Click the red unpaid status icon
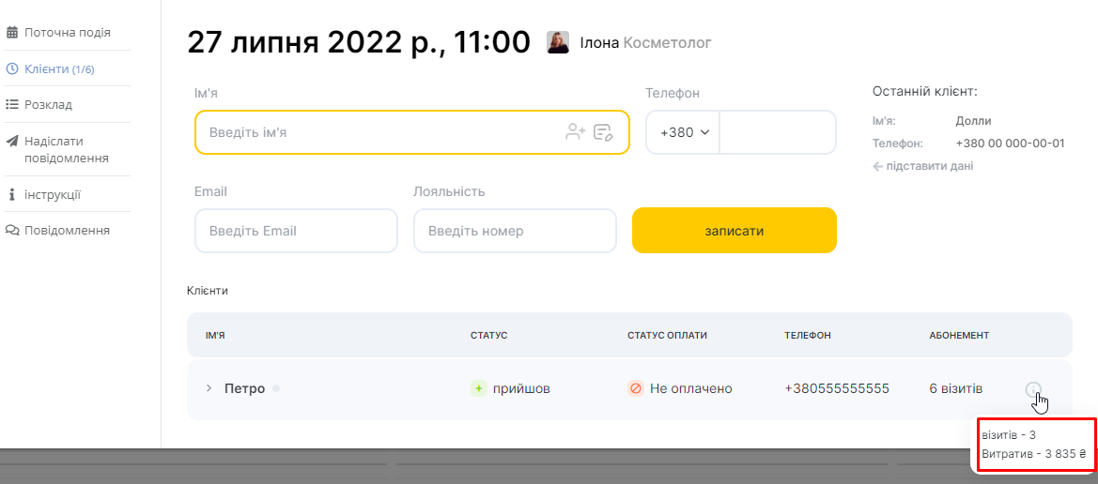Viewport: 1098px width, 484px height. point(635,388)
